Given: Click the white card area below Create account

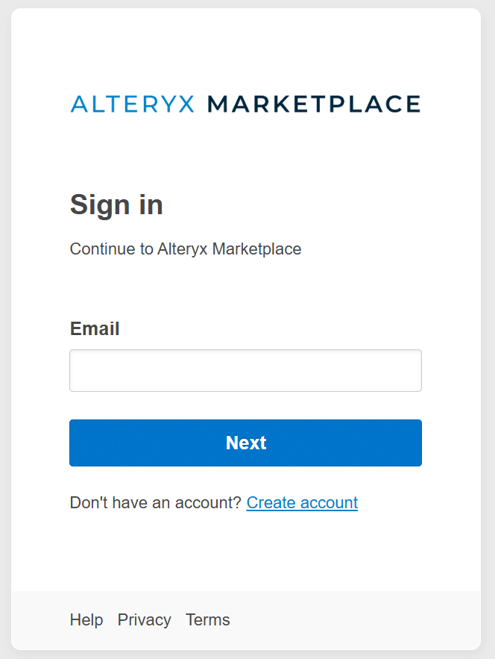Looking at the screenshot, I should coord(246,552).
